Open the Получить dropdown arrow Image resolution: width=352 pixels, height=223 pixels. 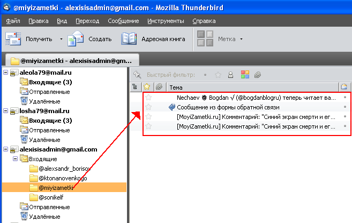click(x=61, y=39)
